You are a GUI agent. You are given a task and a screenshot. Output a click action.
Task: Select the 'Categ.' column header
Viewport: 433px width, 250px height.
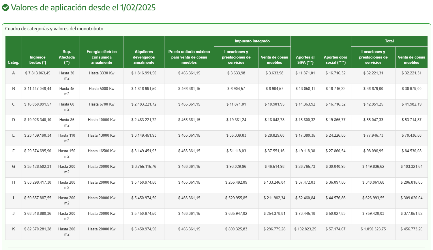pos(14,62)
